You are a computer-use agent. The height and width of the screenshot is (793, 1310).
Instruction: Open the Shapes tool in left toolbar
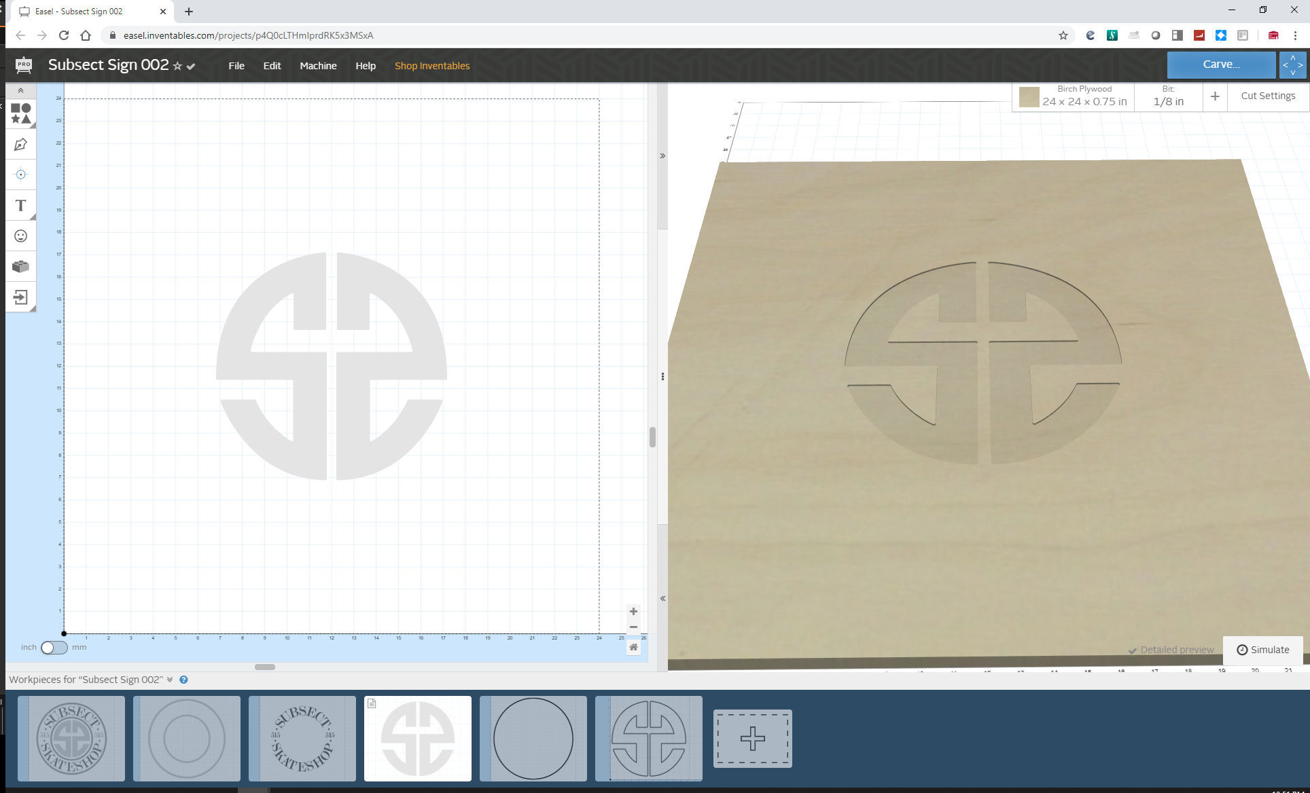coord(20,113)
